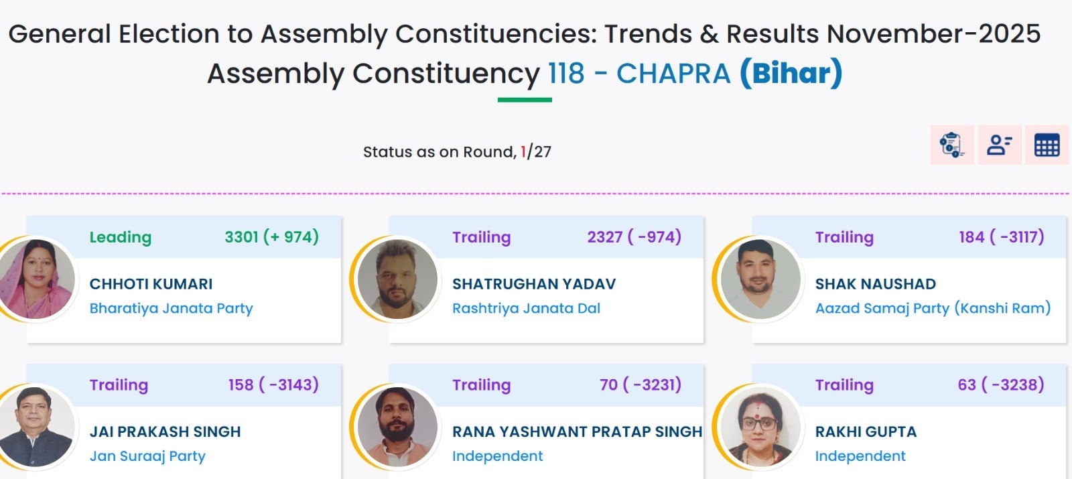Image resolution: width=1072 pixels, height=479 pixels.
Task: Click Shatrughan Yadav's candidate photo
Action: [x=397, y=279]
